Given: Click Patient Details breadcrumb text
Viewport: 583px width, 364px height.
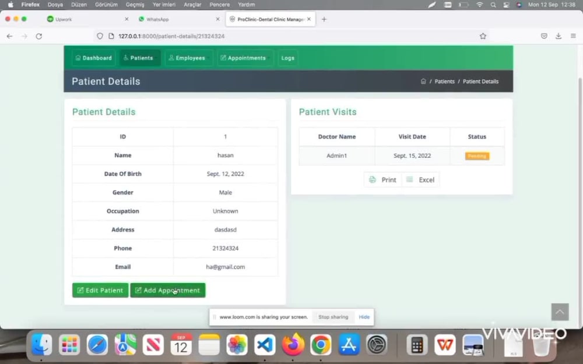Looking at the screenshot, I should coord(480,82).
